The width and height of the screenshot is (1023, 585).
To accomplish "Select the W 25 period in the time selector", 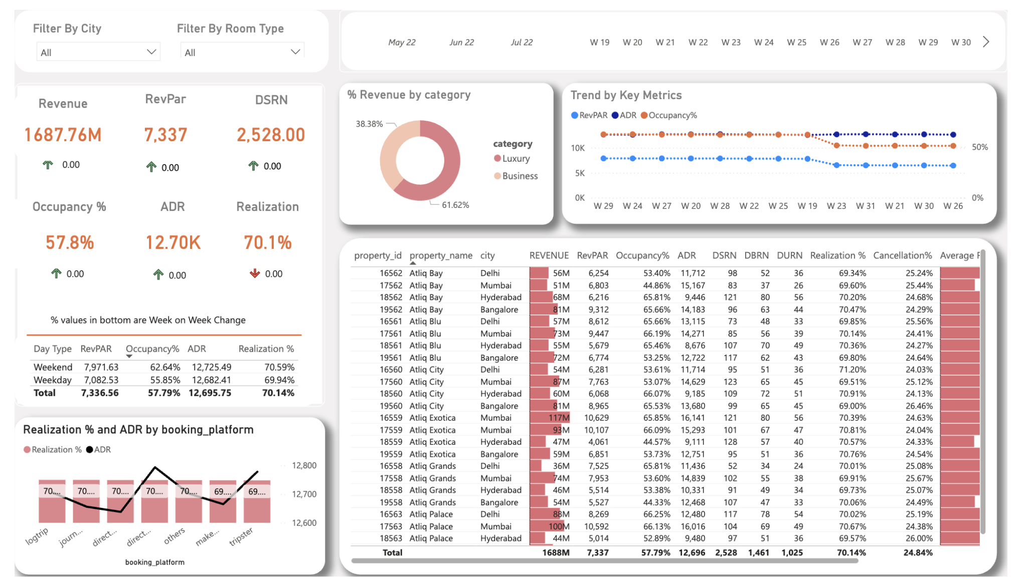I will [796, 42].
